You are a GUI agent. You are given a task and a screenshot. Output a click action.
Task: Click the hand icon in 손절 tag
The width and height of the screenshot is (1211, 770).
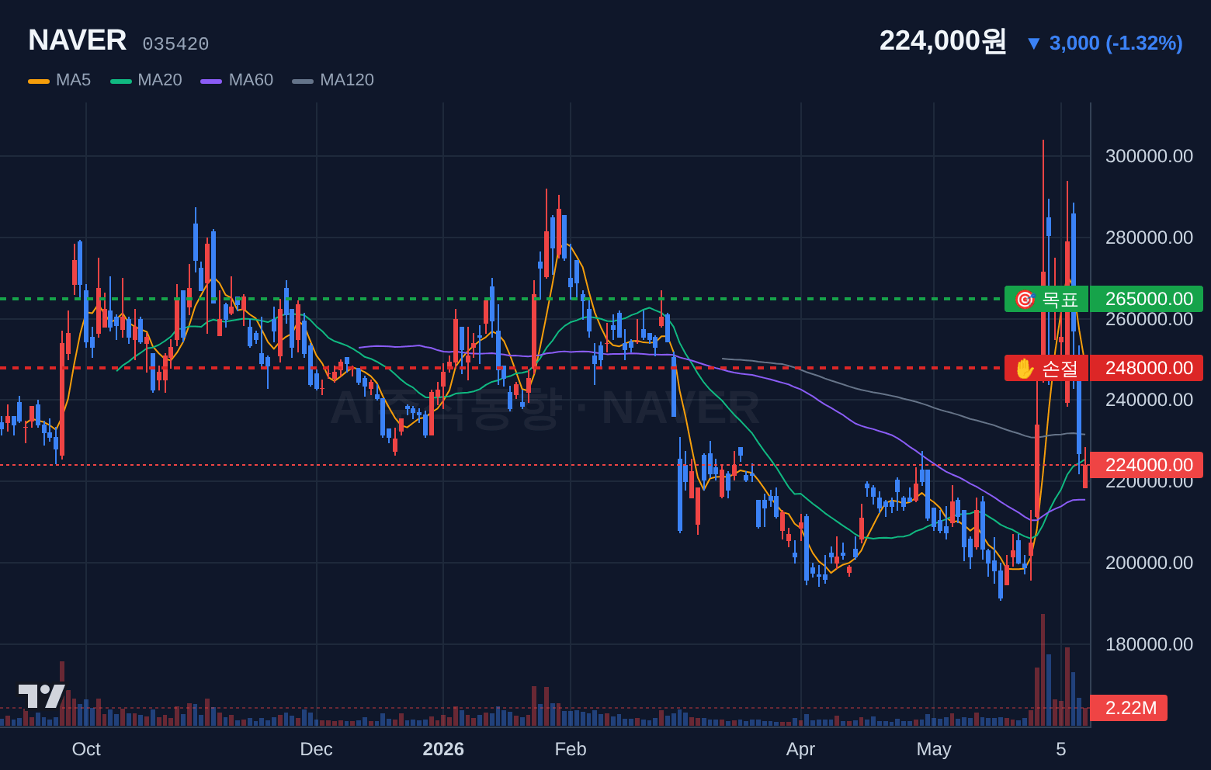point(1025,368)
